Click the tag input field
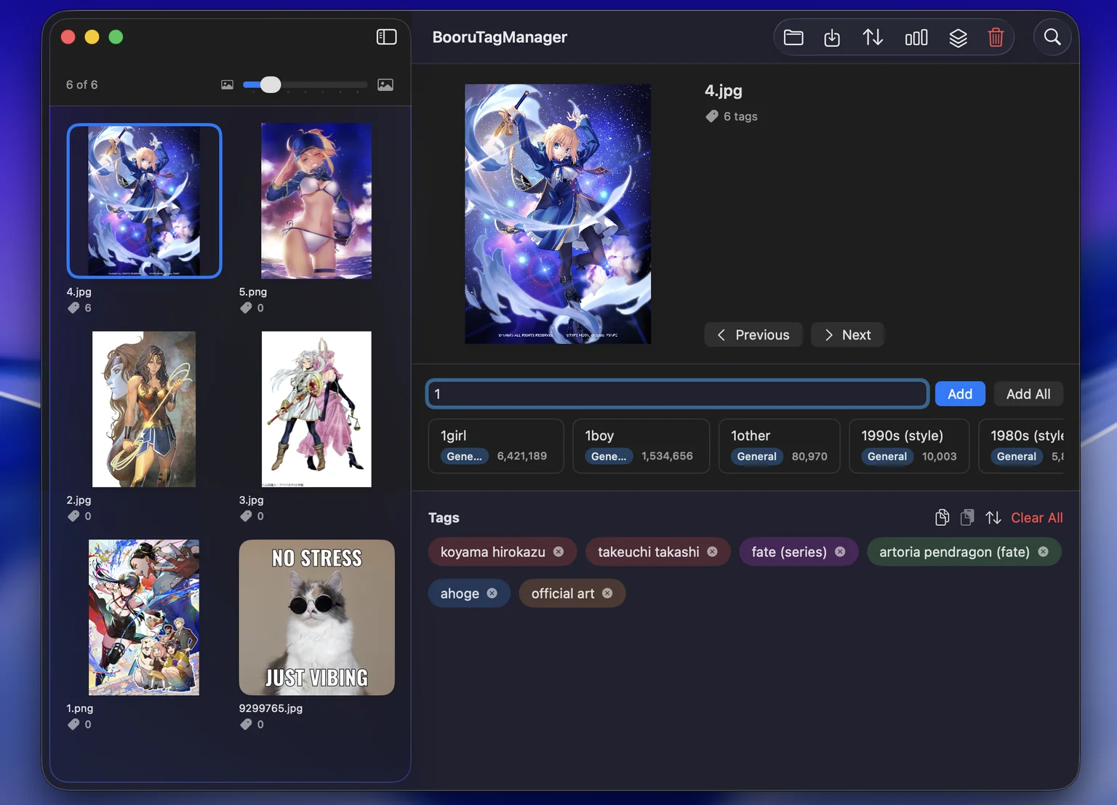The width and height of the screenshot is (1117, 805). 677,393
